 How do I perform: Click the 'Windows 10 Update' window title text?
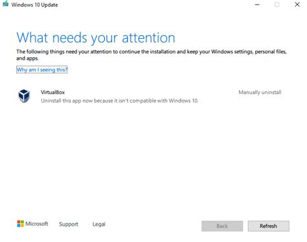tap(34, 5)
